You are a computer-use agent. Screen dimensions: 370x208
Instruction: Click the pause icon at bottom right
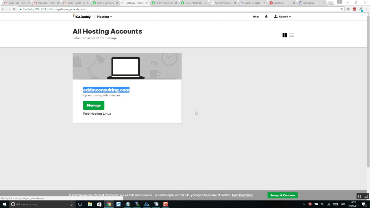[360, 196]
